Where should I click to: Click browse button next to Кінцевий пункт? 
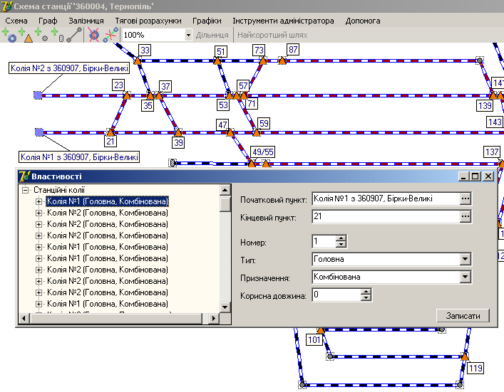pyautogui.click(x=466, y=216)
